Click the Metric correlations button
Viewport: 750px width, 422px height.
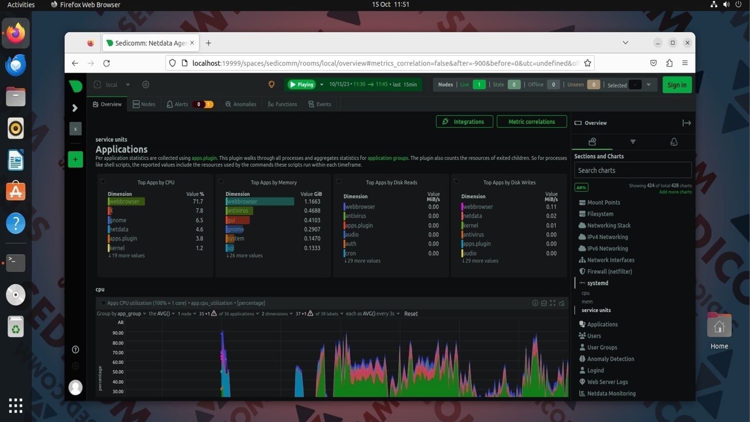click(532, 122)
